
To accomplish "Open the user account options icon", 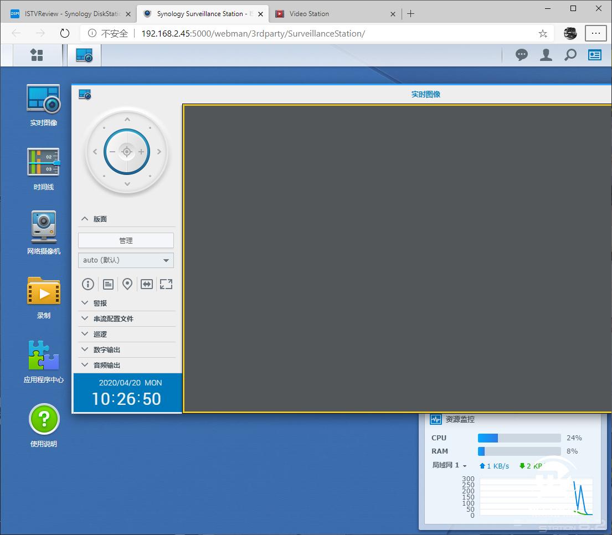I will point(546,55).
